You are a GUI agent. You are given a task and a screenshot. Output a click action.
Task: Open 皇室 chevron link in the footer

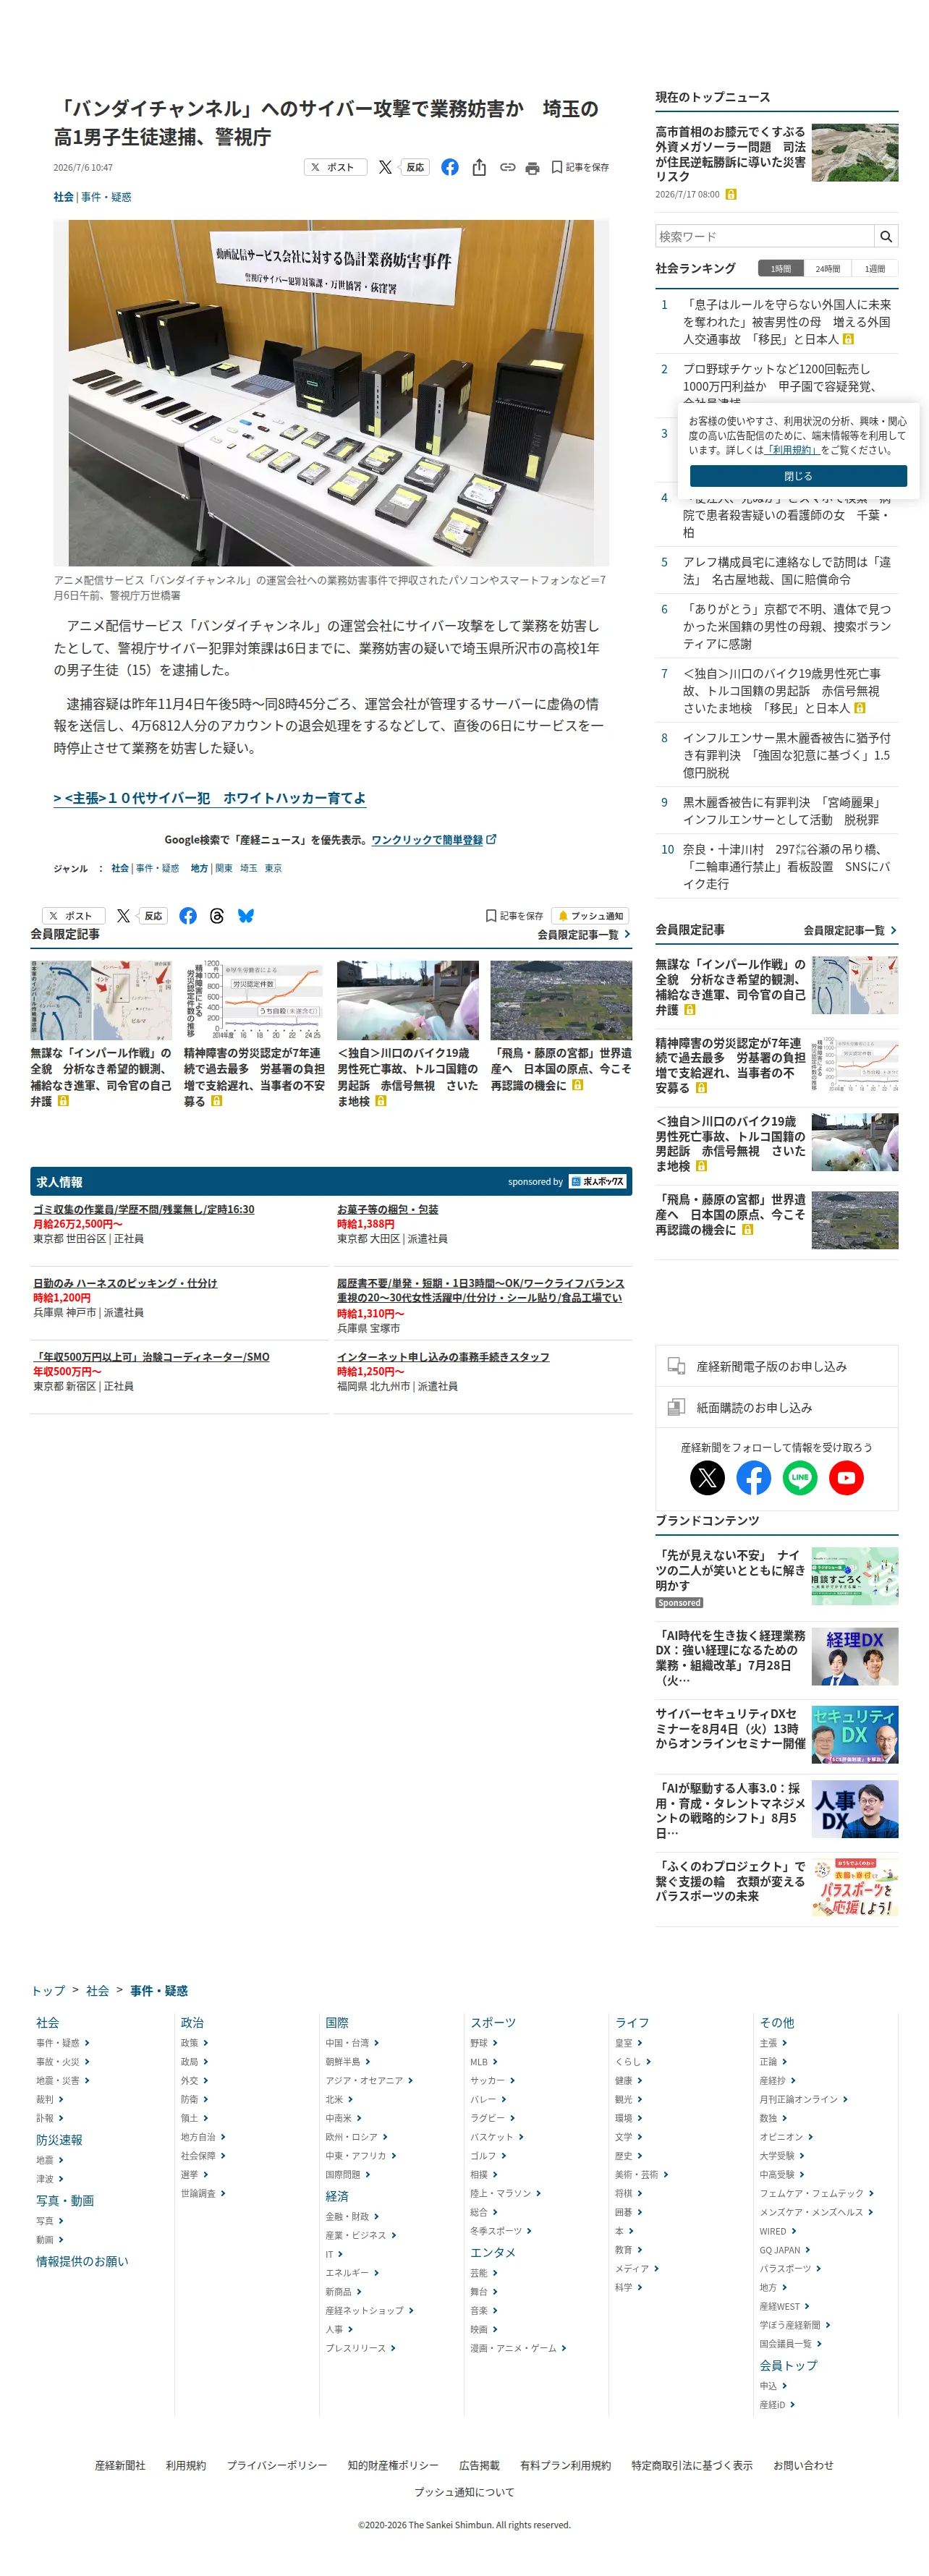coord(629,2042)
